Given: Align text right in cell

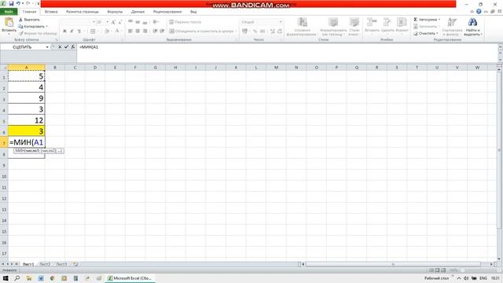Looking at the screenshot, I should (145, 31).
